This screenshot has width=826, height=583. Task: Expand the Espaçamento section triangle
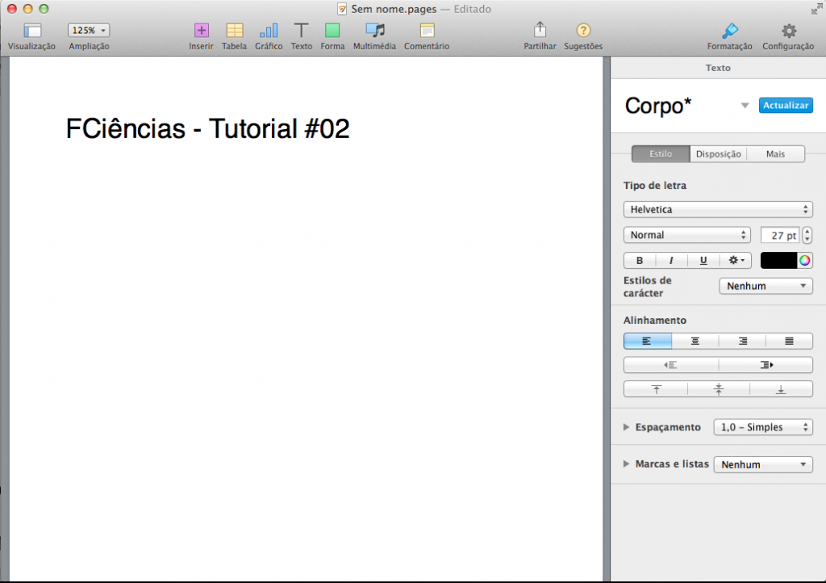point(626,427)
